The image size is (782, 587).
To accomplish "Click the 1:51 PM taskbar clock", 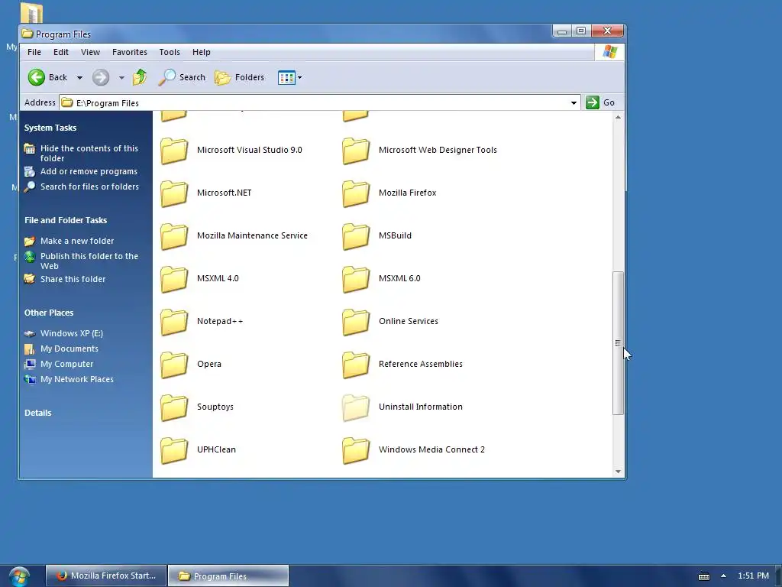I will pos(753,576).
